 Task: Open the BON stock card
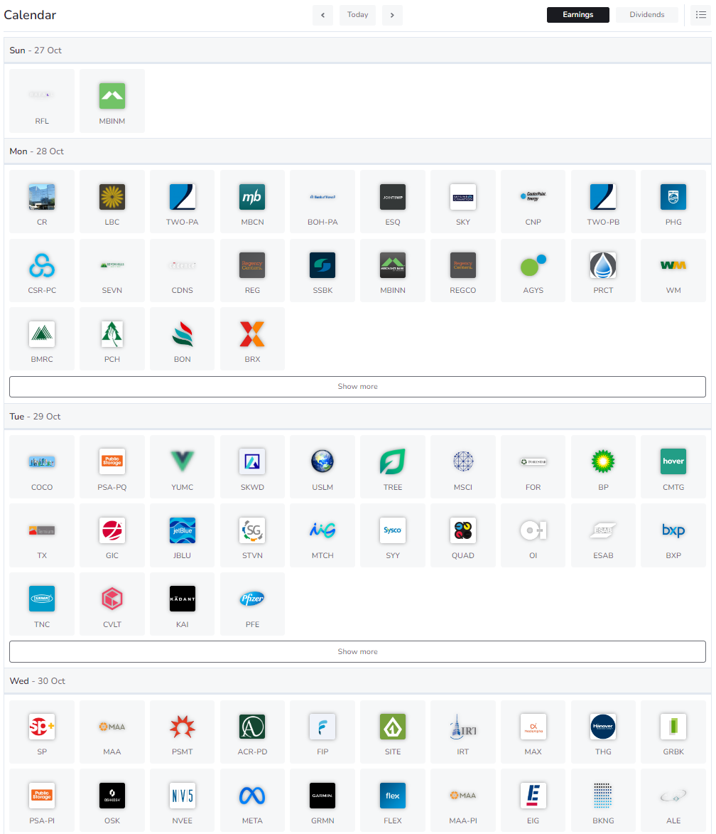click(183, 339)
